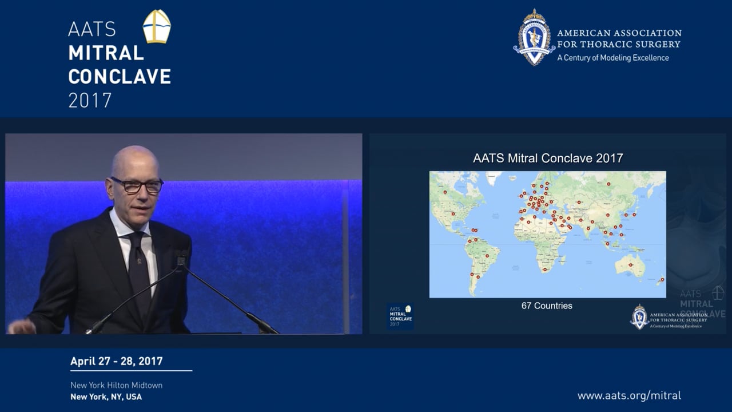Click "American Association for Thoracic Surgery" text

pyautogui.click(x=619, y=38)
